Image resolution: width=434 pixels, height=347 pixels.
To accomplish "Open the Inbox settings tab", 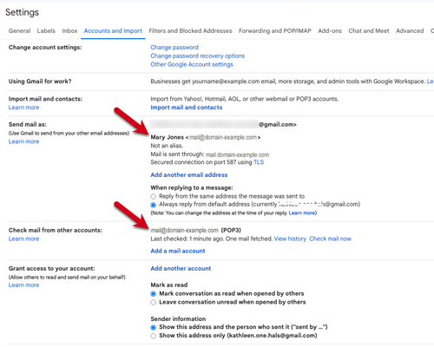I will [x=69, y=31].
